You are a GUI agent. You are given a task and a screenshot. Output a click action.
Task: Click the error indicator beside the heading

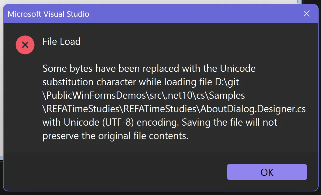tap(25, 45)
